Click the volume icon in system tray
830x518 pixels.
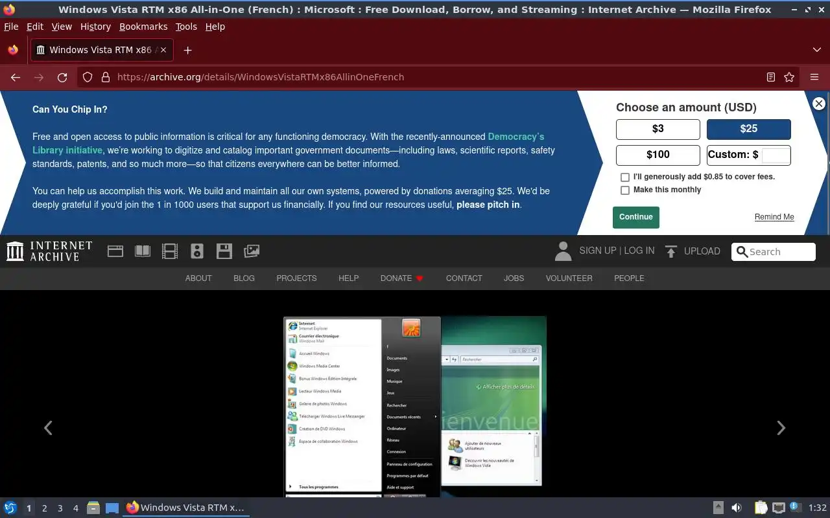[x=737, y=508]
